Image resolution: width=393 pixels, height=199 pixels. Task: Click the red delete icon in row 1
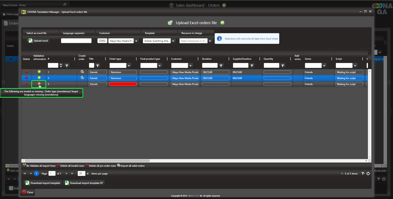[x=26, y=72]
